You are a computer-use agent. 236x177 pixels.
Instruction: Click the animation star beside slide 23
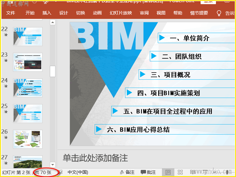pyautogui.click(x=6, y=60)
